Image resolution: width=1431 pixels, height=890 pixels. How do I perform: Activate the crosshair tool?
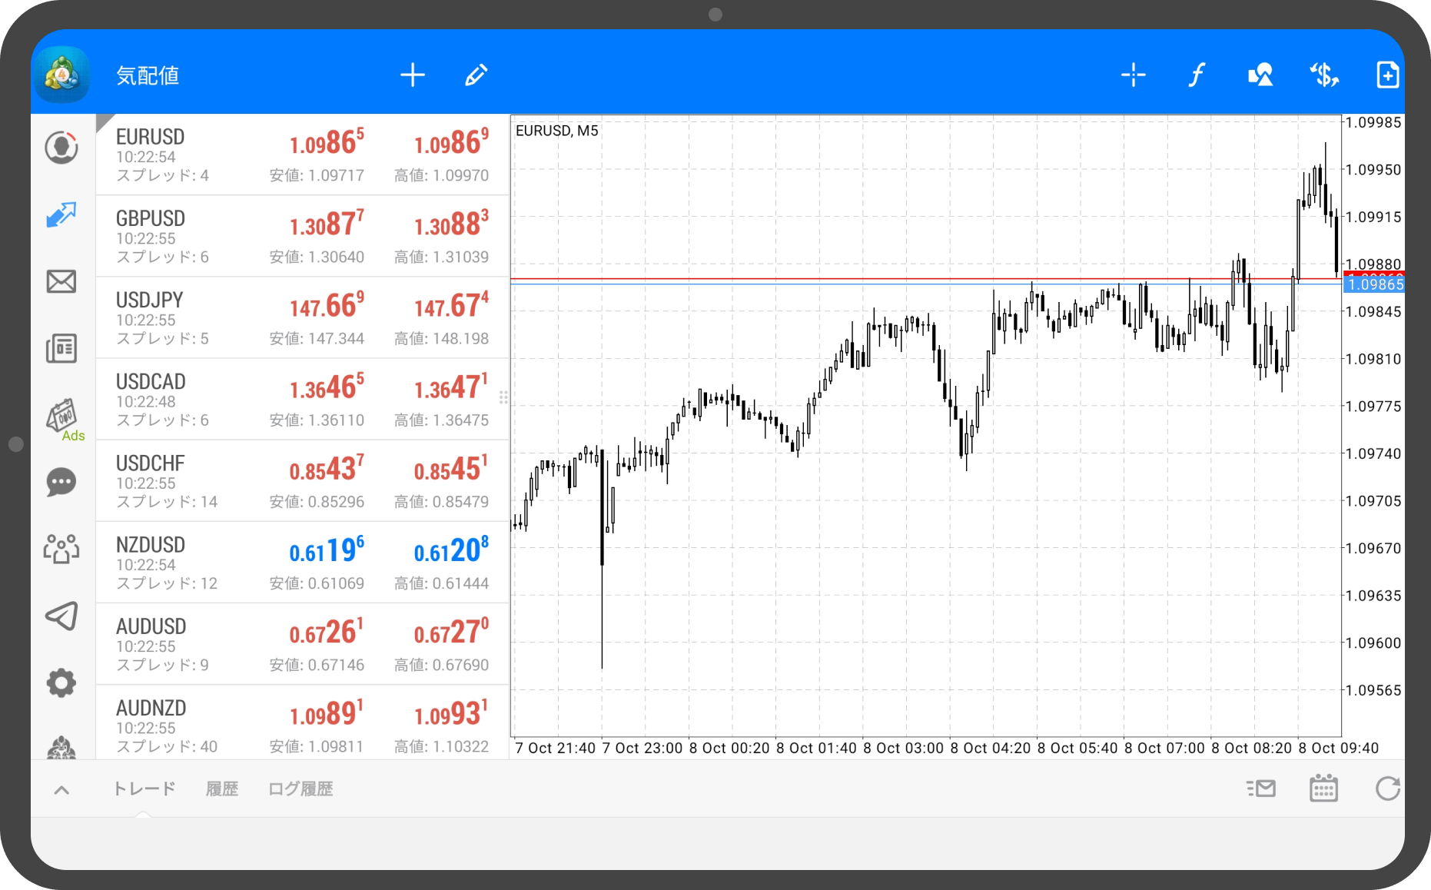(x=1133, y=75)
